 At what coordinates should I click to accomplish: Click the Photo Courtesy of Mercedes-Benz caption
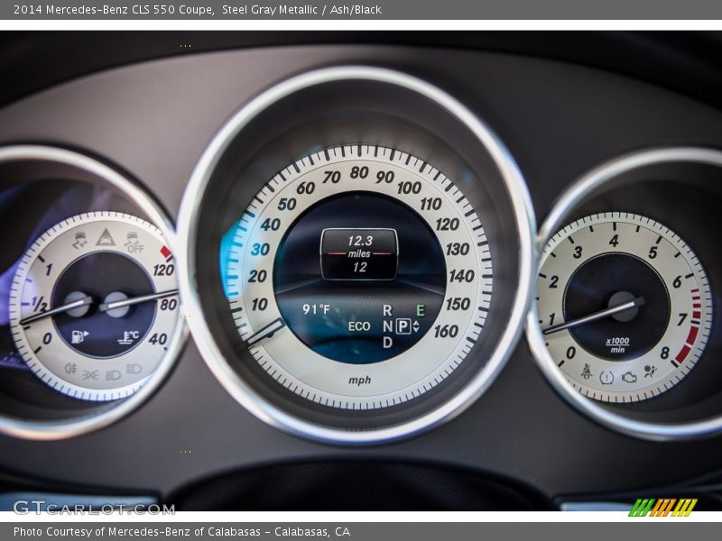pyautogui.click(x=181, y=532)
